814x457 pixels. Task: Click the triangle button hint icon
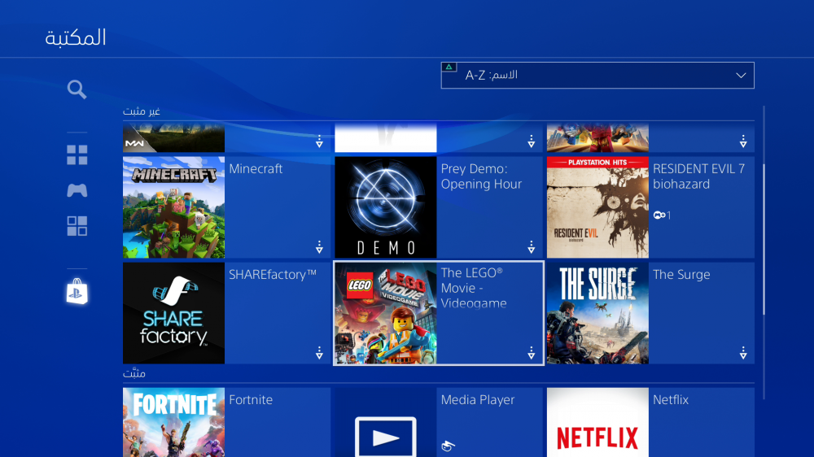pos(449,67)
